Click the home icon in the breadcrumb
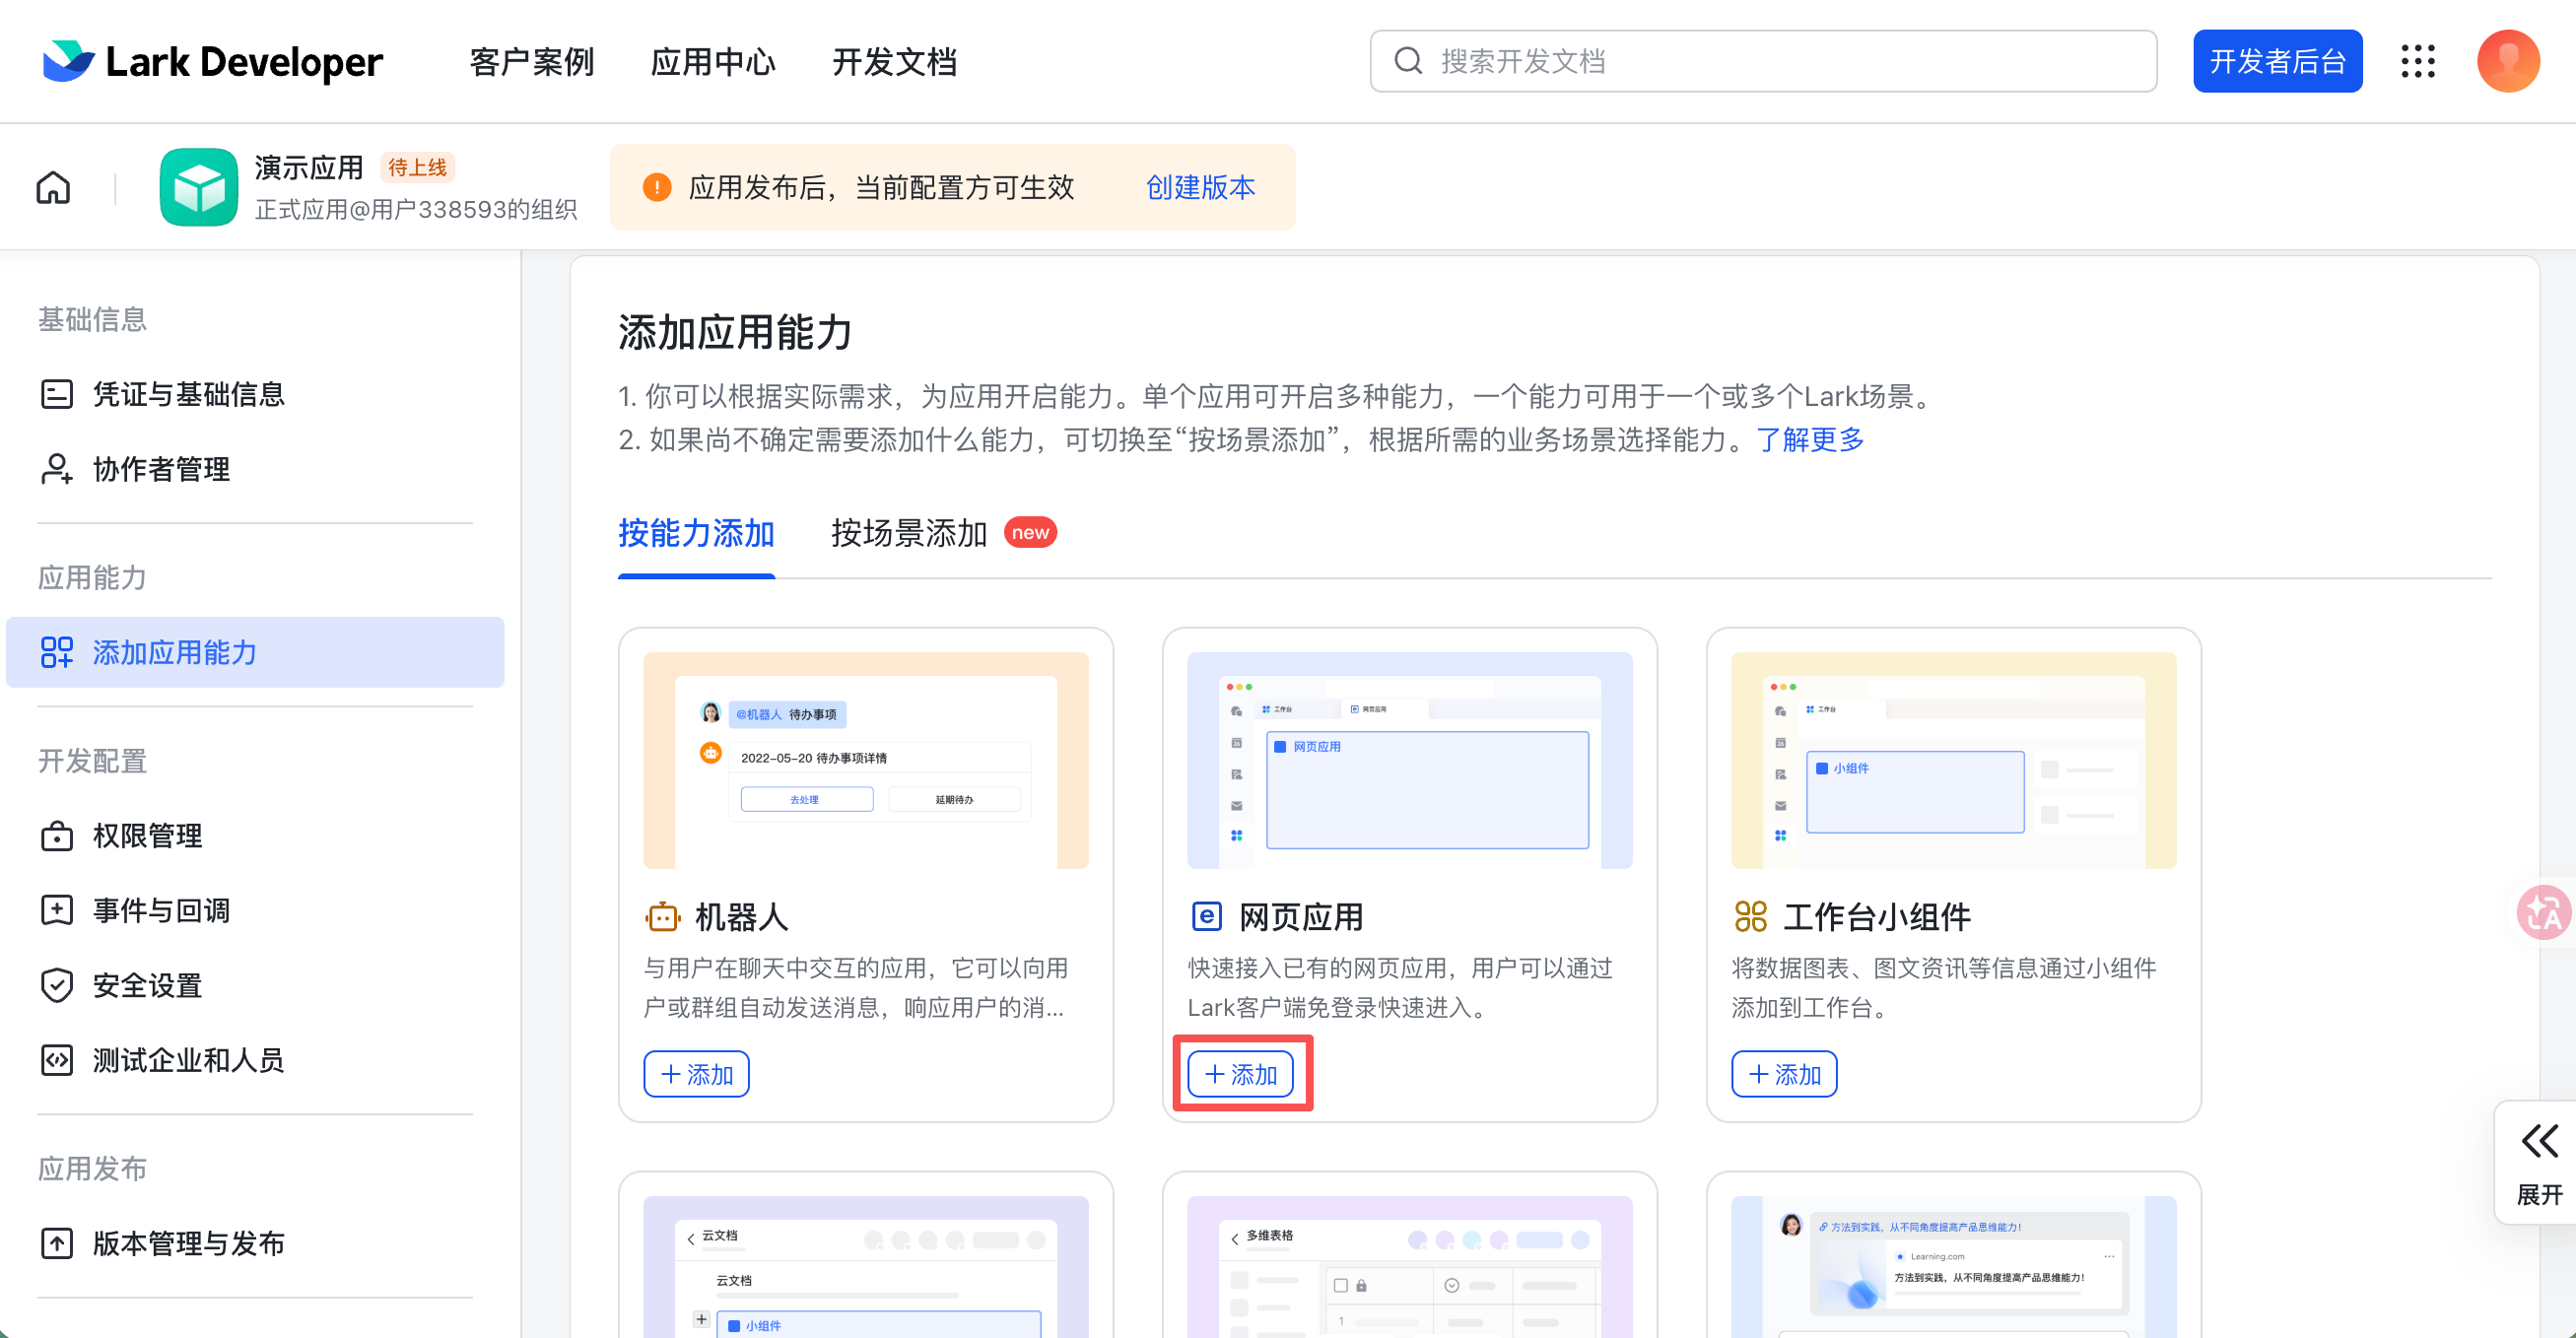2576x1338 pixels. pos(53,187)
